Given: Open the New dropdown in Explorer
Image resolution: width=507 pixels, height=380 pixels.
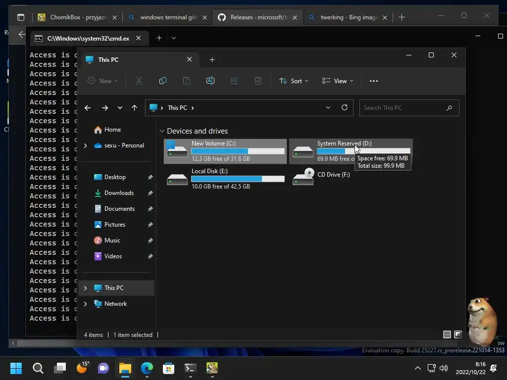Looking at the screenshot, I should pos(102,81).
